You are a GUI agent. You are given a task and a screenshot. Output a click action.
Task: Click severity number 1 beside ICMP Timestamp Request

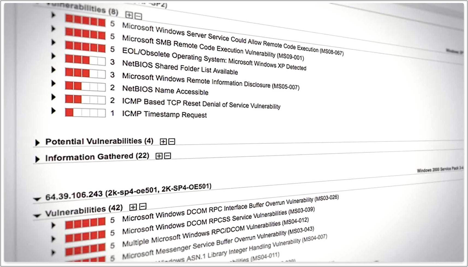click(112, 113)
